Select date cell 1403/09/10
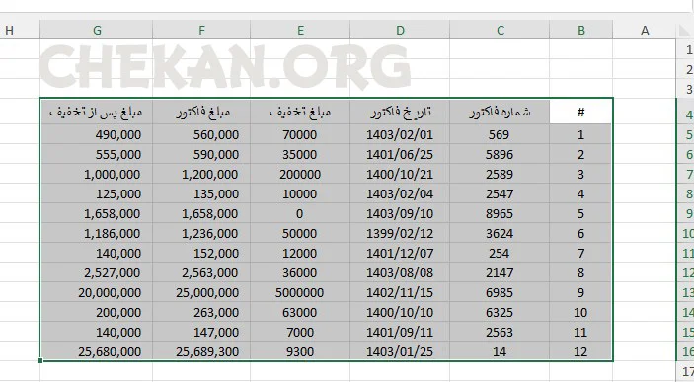Image resolution: width=694 pixels, height=382 pixels. click(400, 213)
